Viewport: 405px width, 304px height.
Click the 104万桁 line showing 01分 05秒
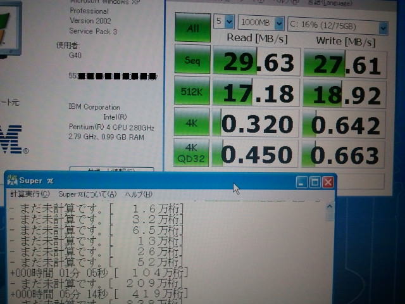click(x=99, y=273)
